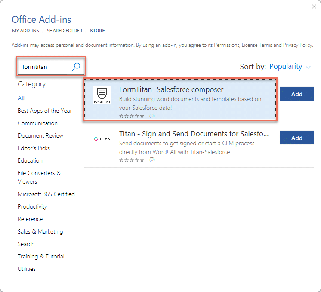Screen dimensions: 321x292
Task: Select Best Apps of the Year category
Action: coord(45,111)
